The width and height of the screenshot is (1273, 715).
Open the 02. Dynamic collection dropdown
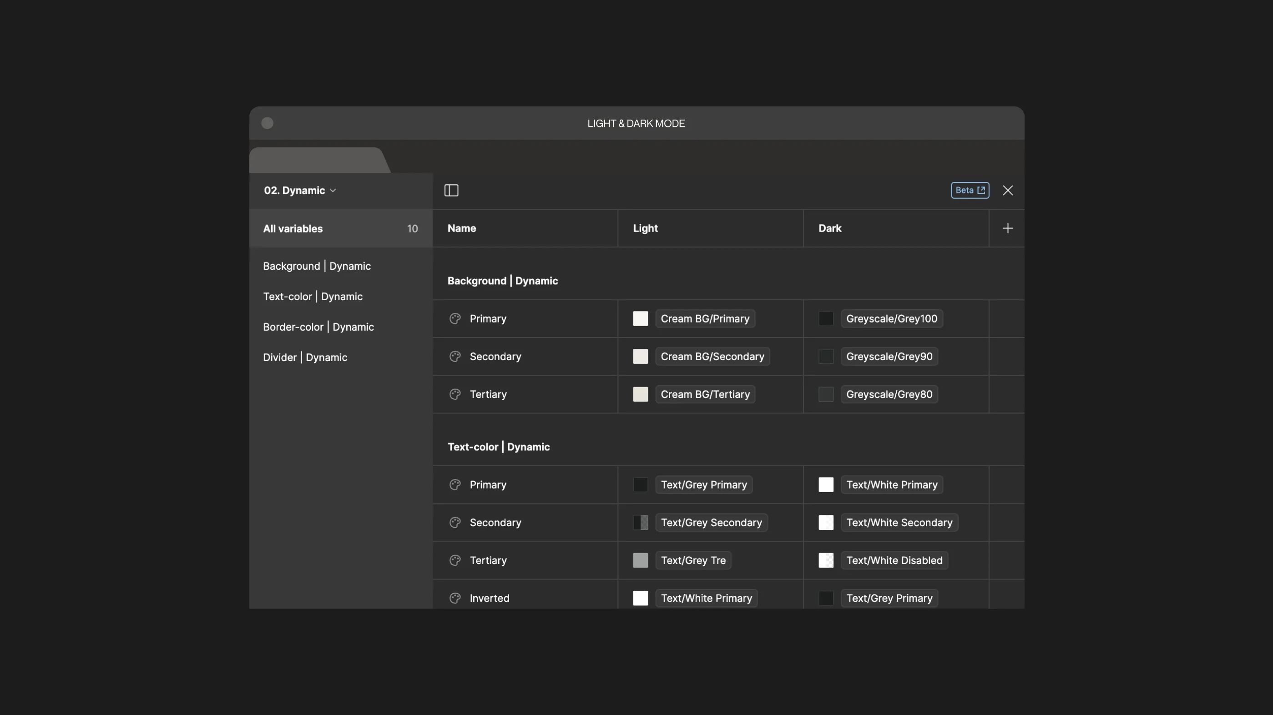(300, 191)
